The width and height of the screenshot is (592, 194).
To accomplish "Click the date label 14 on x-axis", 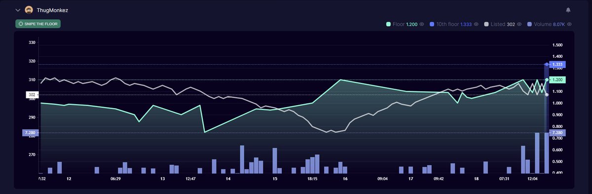I will [228, 179].
